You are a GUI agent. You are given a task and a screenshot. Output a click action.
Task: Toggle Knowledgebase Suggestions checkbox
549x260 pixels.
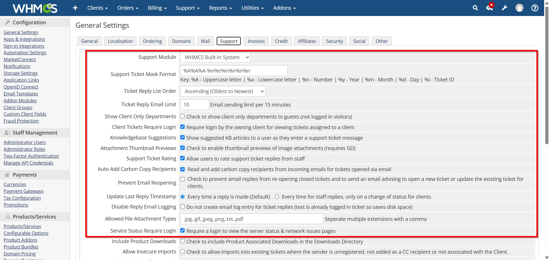(x=182, y=137)
